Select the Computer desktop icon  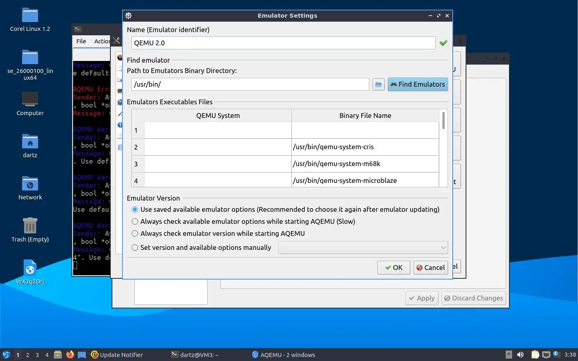[x=30, y=104]
